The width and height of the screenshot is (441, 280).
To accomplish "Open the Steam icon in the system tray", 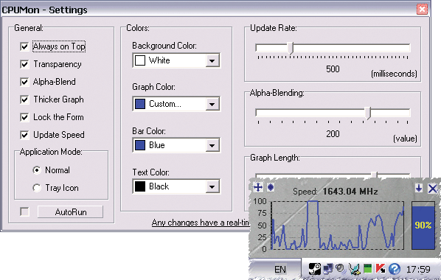I will click(315, 269).
